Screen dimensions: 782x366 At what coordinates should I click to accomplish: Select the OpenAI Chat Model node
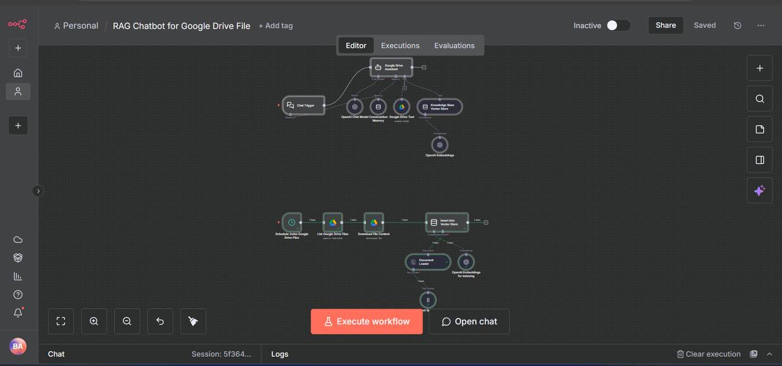tap(355, 107)
